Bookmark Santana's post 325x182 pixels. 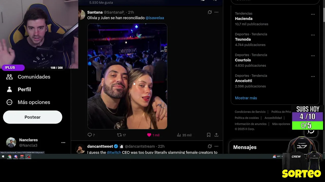tap(208, 135)
